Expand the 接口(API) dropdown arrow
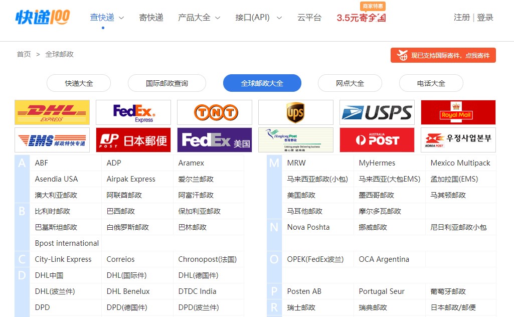 (279, 18)
